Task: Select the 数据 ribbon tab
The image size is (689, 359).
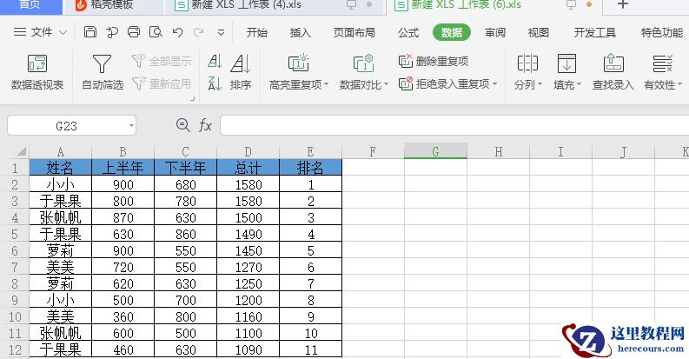Action: click(452, 32)
